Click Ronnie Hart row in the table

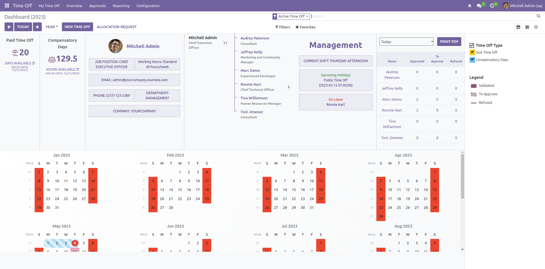point(421,110)
